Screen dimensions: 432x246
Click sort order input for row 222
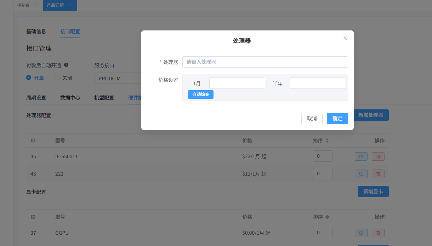click(323, 173)
